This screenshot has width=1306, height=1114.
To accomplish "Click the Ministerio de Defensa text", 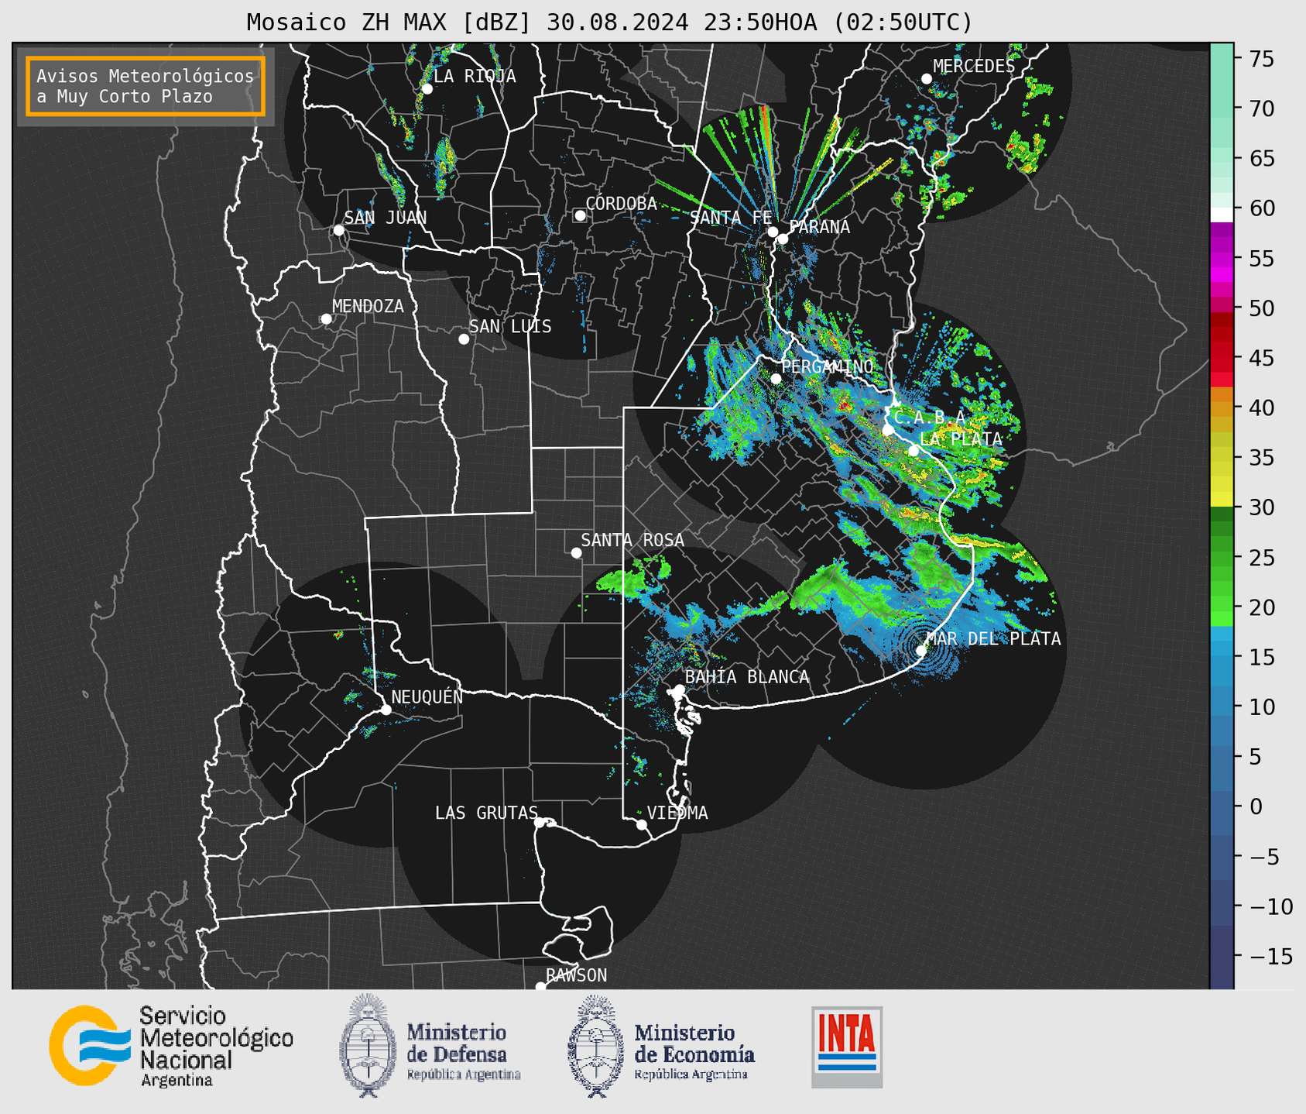I will [x=463, y=1051].
